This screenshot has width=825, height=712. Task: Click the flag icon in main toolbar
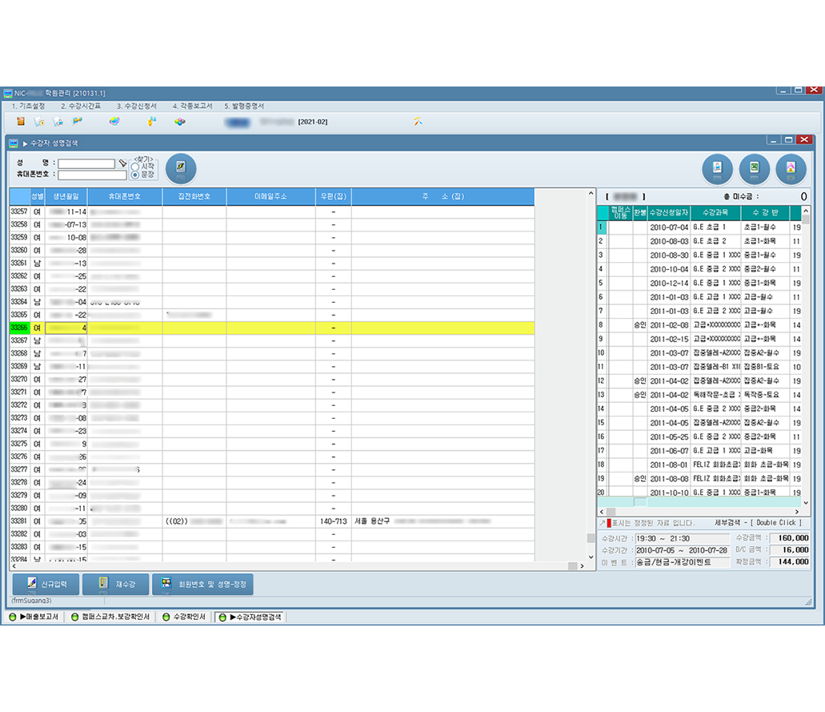pyautogui.click(x=78, y=122)
